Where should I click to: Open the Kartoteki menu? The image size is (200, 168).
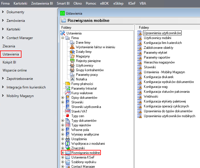[x=20, y=3]
